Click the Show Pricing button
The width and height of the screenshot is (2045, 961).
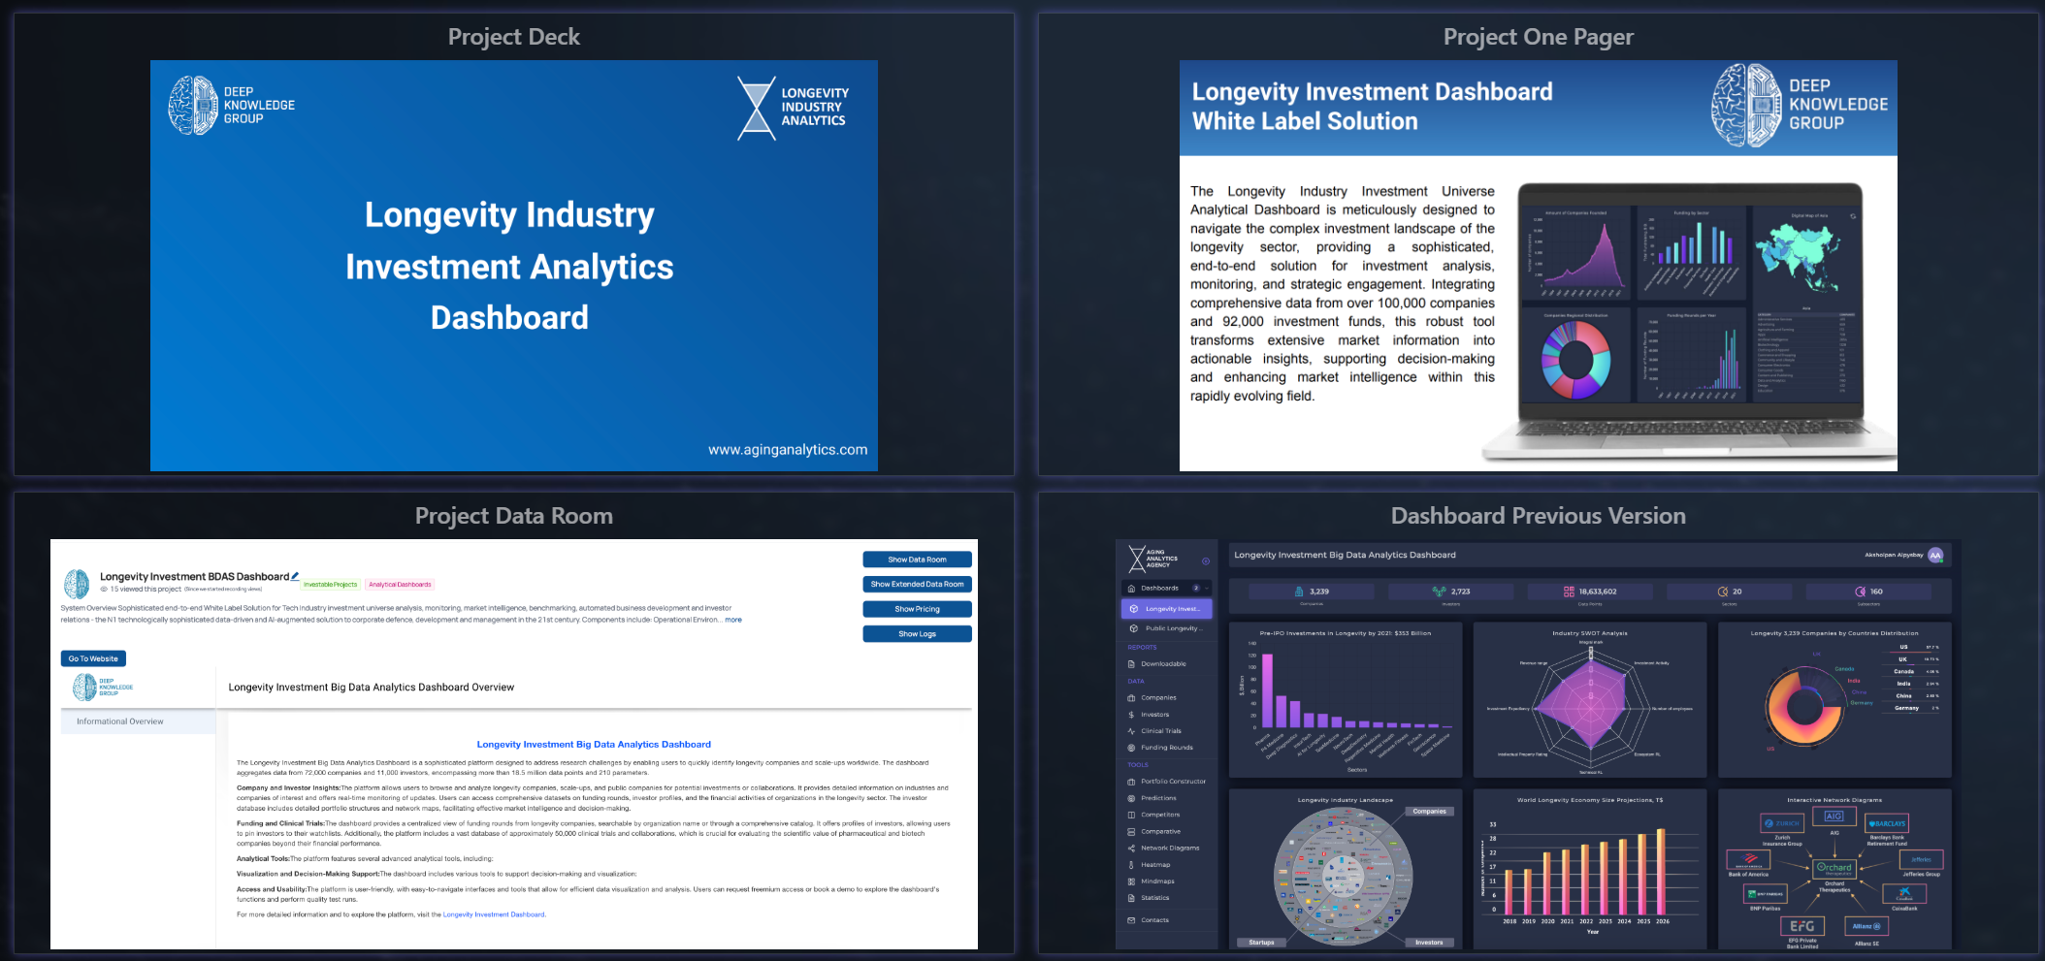(x=917, y=609)
